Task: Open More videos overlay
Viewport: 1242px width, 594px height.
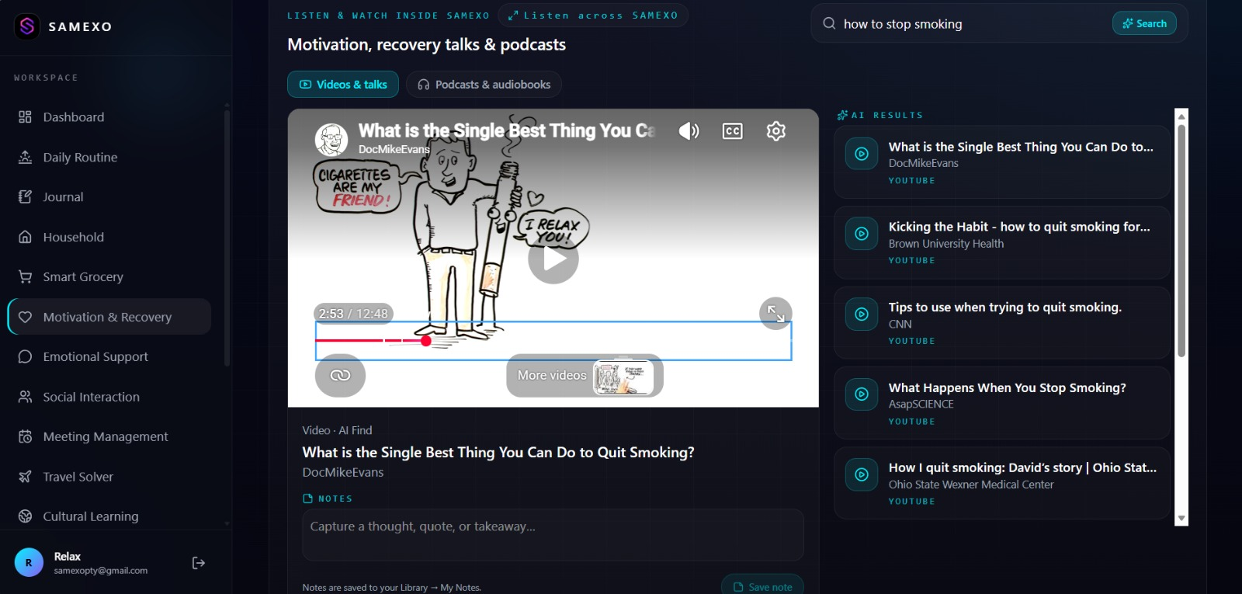Action: tap(585, 376)
